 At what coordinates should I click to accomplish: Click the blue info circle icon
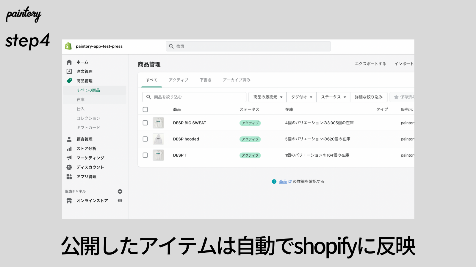(x=274, y=182)
